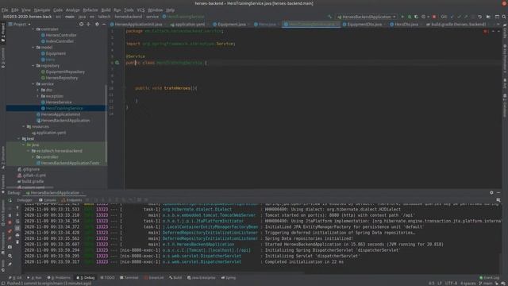Open the Debugger tab in Debug panel
This screenshot has height=286, width=508.
tap(25, 200)
